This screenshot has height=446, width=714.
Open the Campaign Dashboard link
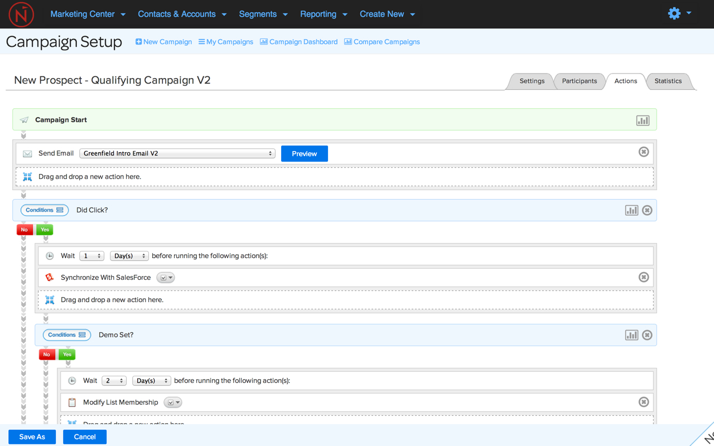click(298, 42)
